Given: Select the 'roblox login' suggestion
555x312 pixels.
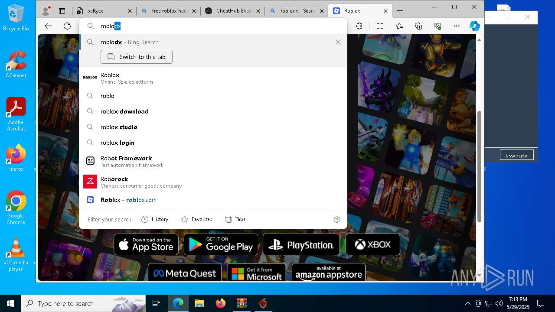Looking at the screenshot, I should tap(213, 143).
